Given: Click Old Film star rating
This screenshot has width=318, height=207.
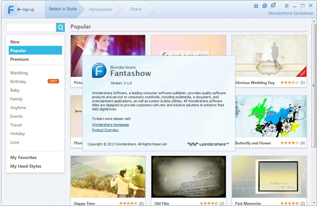Looking at the screenshot, I should pyautogui.click(x=209, y=203).
